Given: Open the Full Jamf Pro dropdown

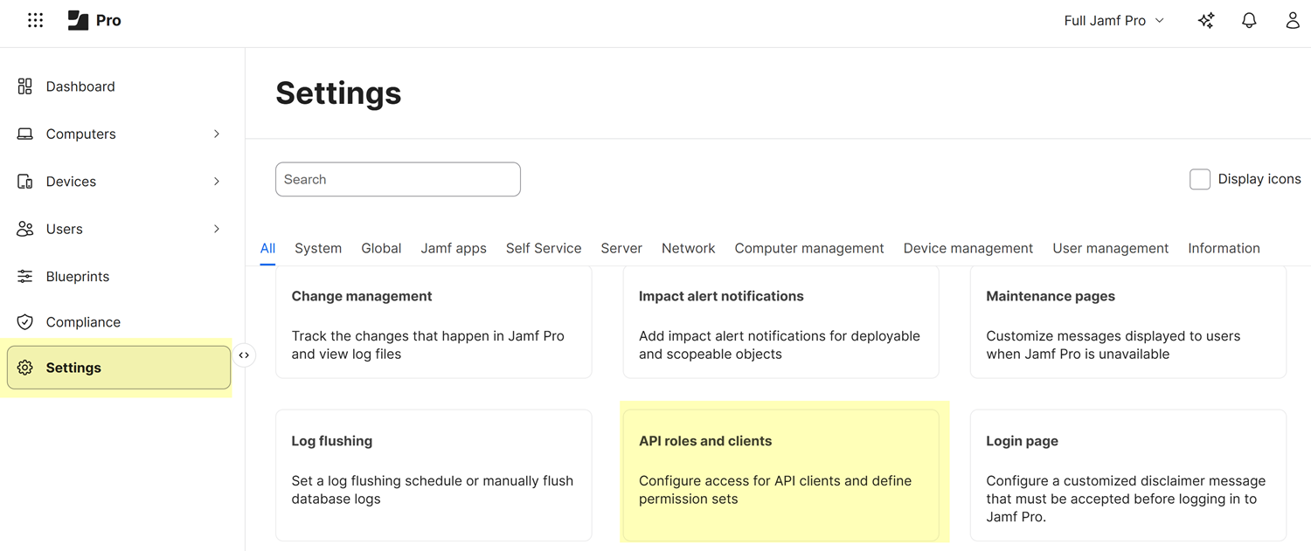Looking at the screenshot, I should [1114, 20].
